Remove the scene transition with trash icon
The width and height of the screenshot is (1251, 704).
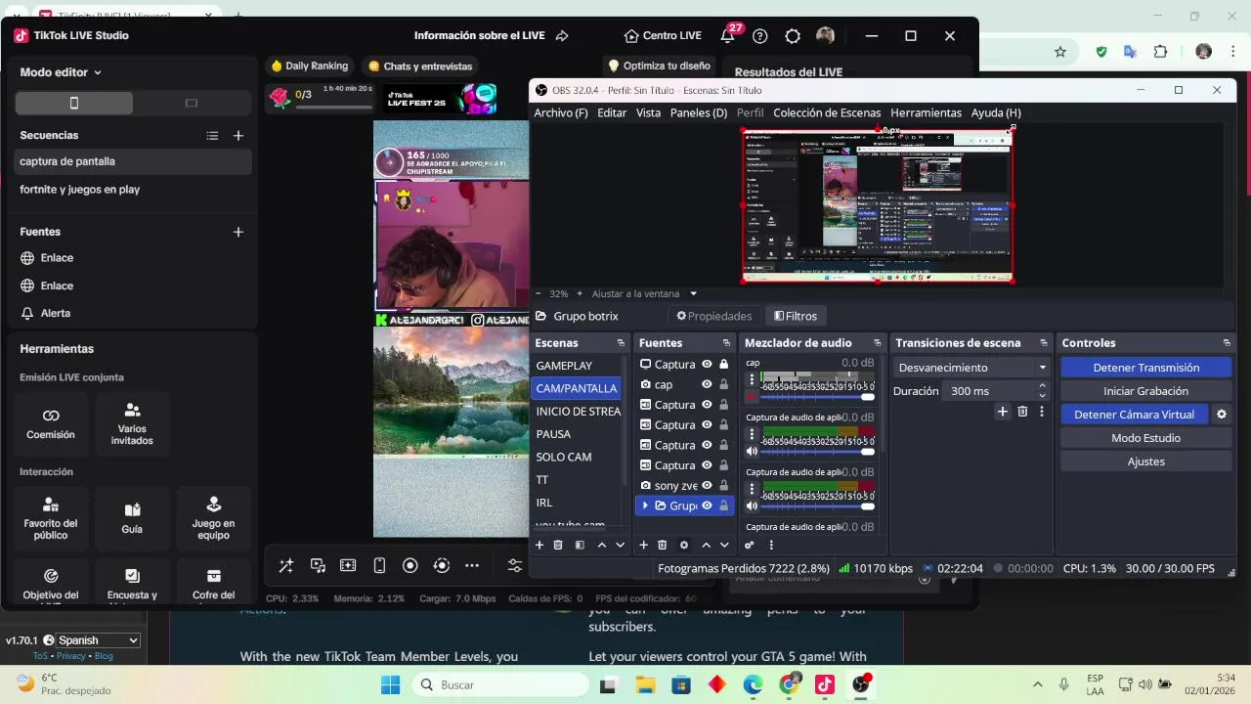[x=1022, y=412]
